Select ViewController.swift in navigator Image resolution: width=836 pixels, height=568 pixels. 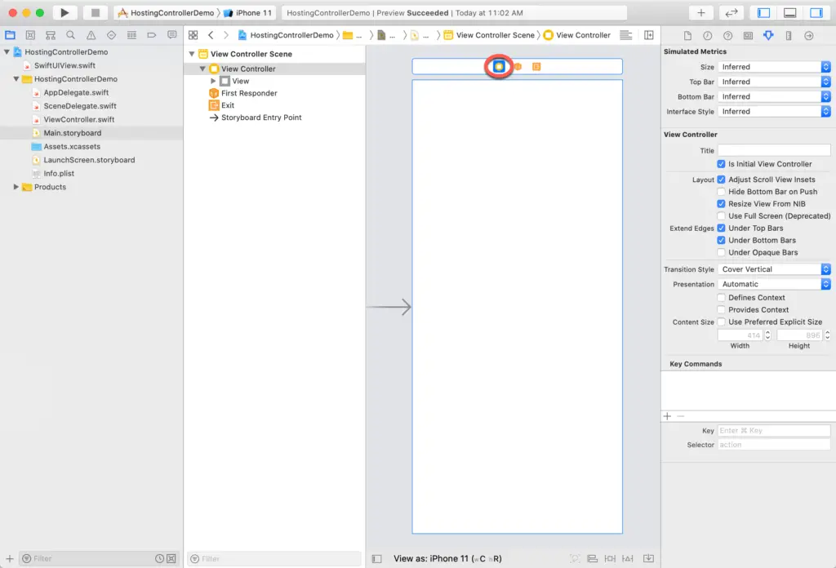coord(79,119)
